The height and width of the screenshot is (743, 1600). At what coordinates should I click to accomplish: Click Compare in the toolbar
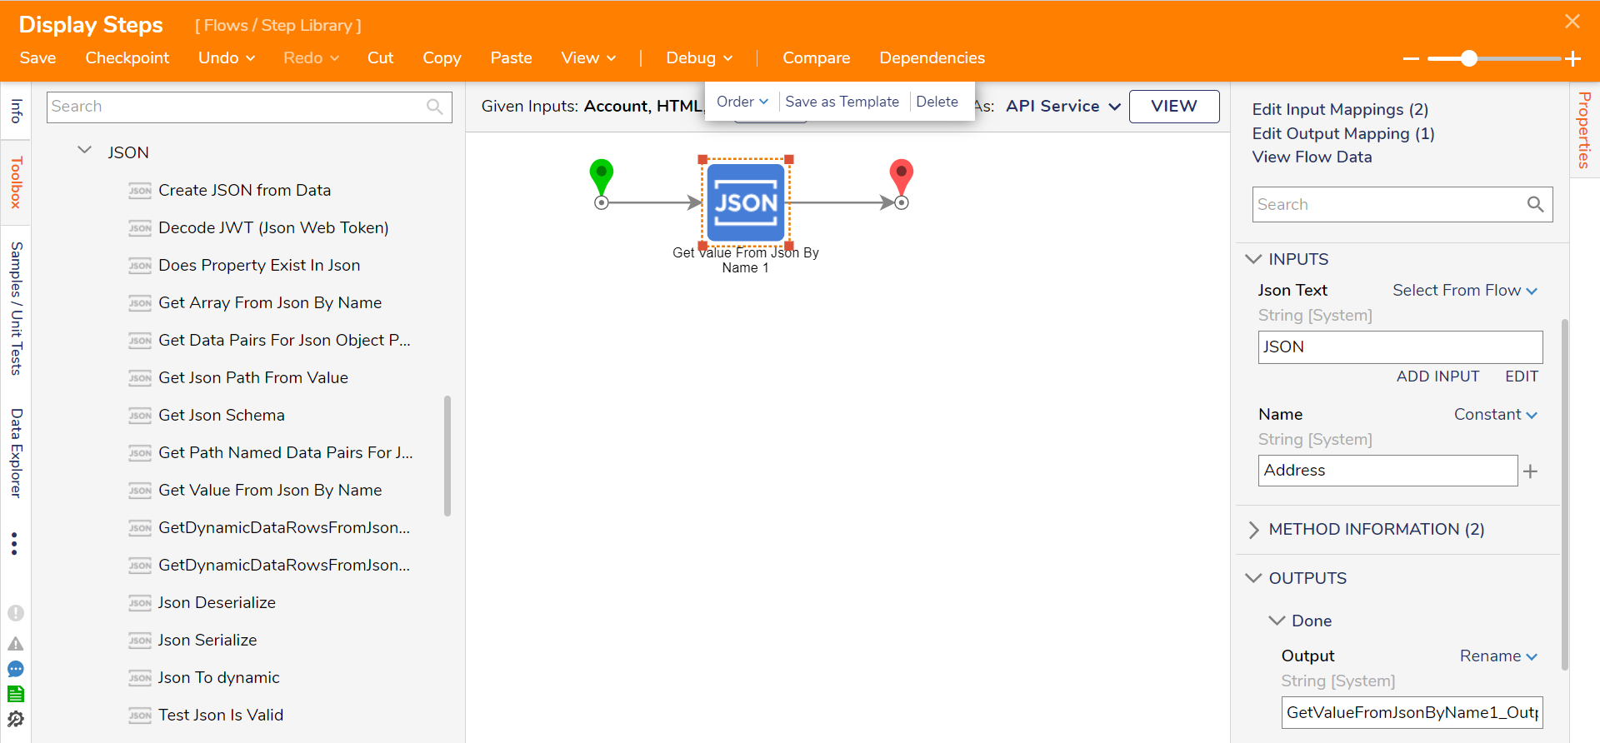(x=817, y=58)
